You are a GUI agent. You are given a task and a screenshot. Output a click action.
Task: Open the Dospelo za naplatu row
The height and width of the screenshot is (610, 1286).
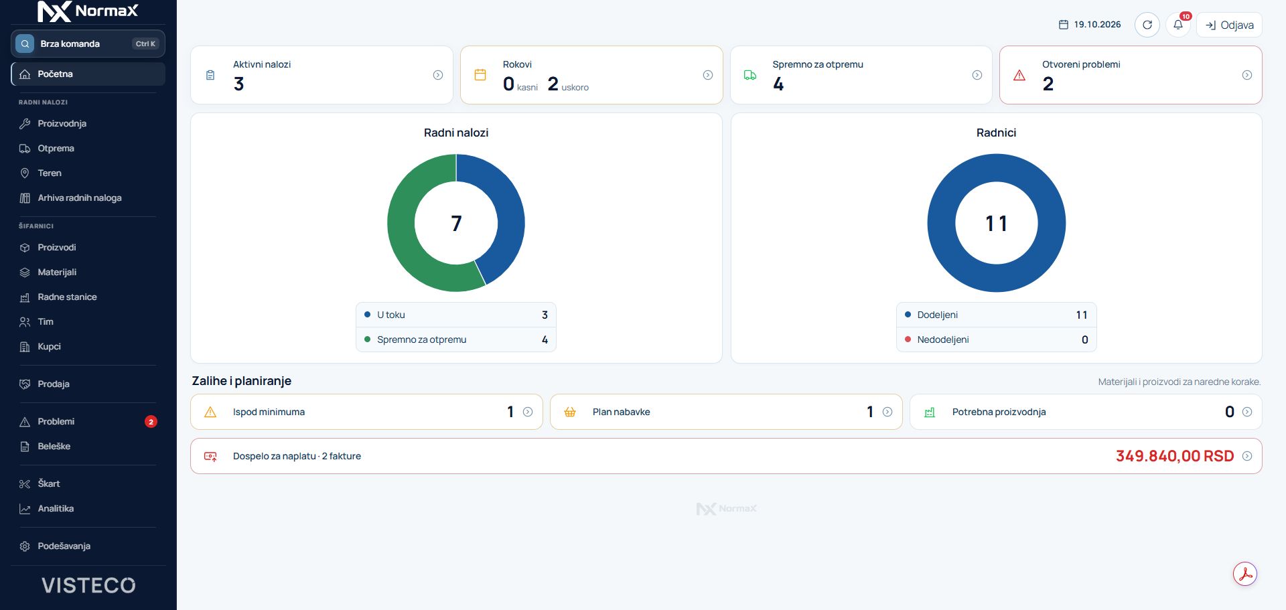click(x=726, y=456)
